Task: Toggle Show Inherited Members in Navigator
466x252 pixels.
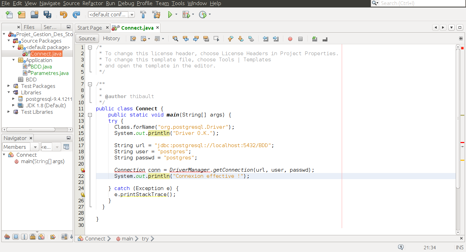Action: (66, 147)
